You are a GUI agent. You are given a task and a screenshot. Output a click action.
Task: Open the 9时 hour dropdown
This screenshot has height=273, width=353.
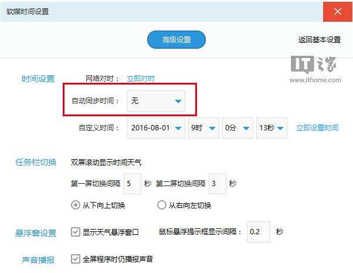click(203, 128)
